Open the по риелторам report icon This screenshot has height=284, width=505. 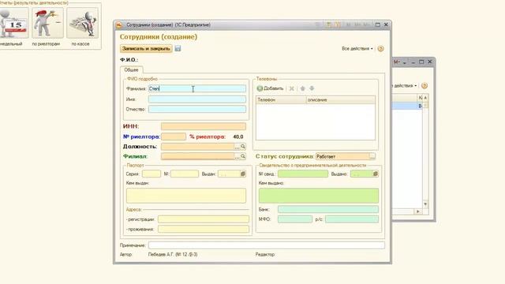click(x=47, y=23)
